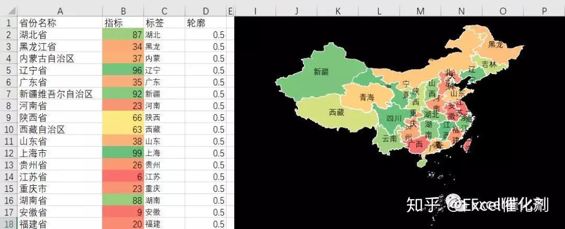Click indicator value 87 cell

click(x=123, y=35)
